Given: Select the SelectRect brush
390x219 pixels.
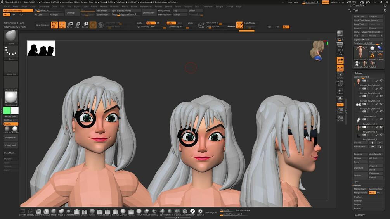Looking at the screenshot, I should [23, 212].
